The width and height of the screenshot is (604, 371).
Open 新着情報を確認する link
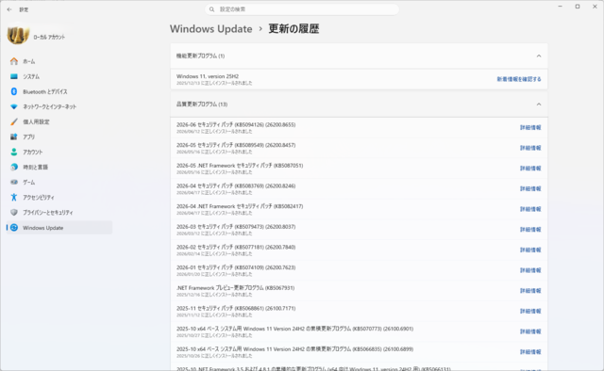pos(519,79)
